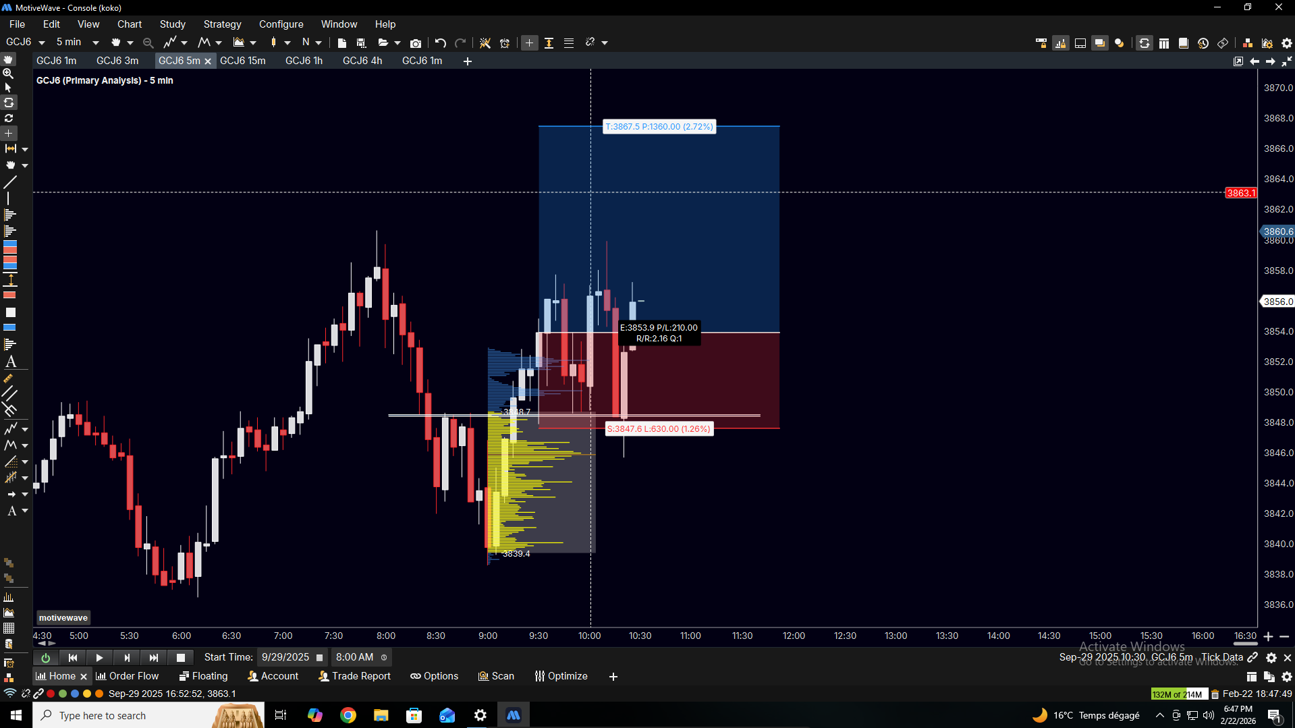Image resolution: width=1295 pixels, height=728 pixels.
Task: Toggle the linked charts sync button
Action: 1145,43
